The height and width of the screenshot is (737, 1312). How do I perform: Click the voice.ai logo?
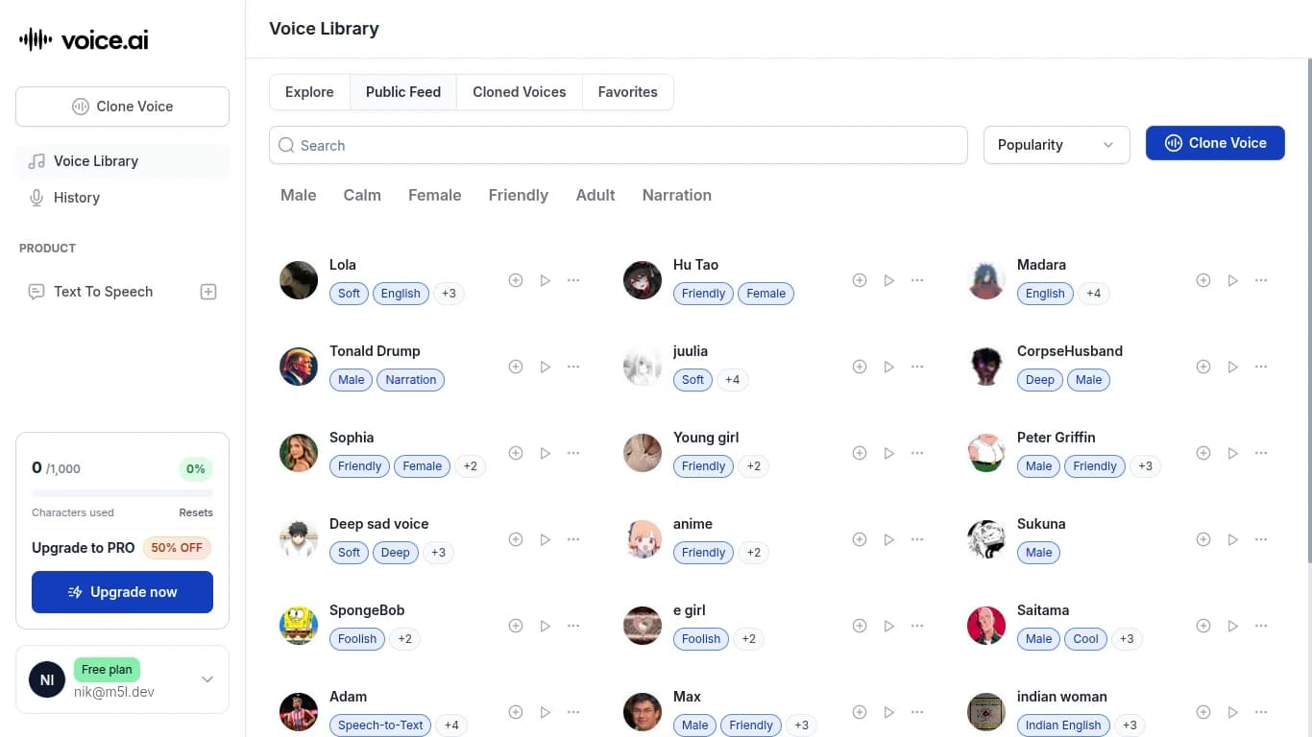(85, 39)
